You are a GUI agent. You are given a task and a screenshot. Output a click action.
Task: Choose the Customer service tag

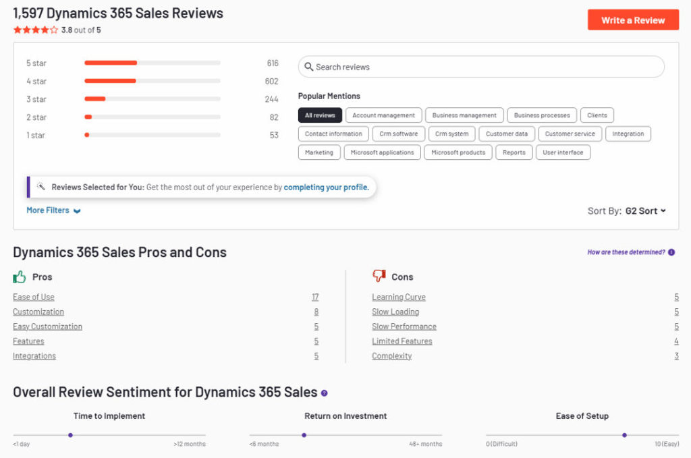[570, 134]
